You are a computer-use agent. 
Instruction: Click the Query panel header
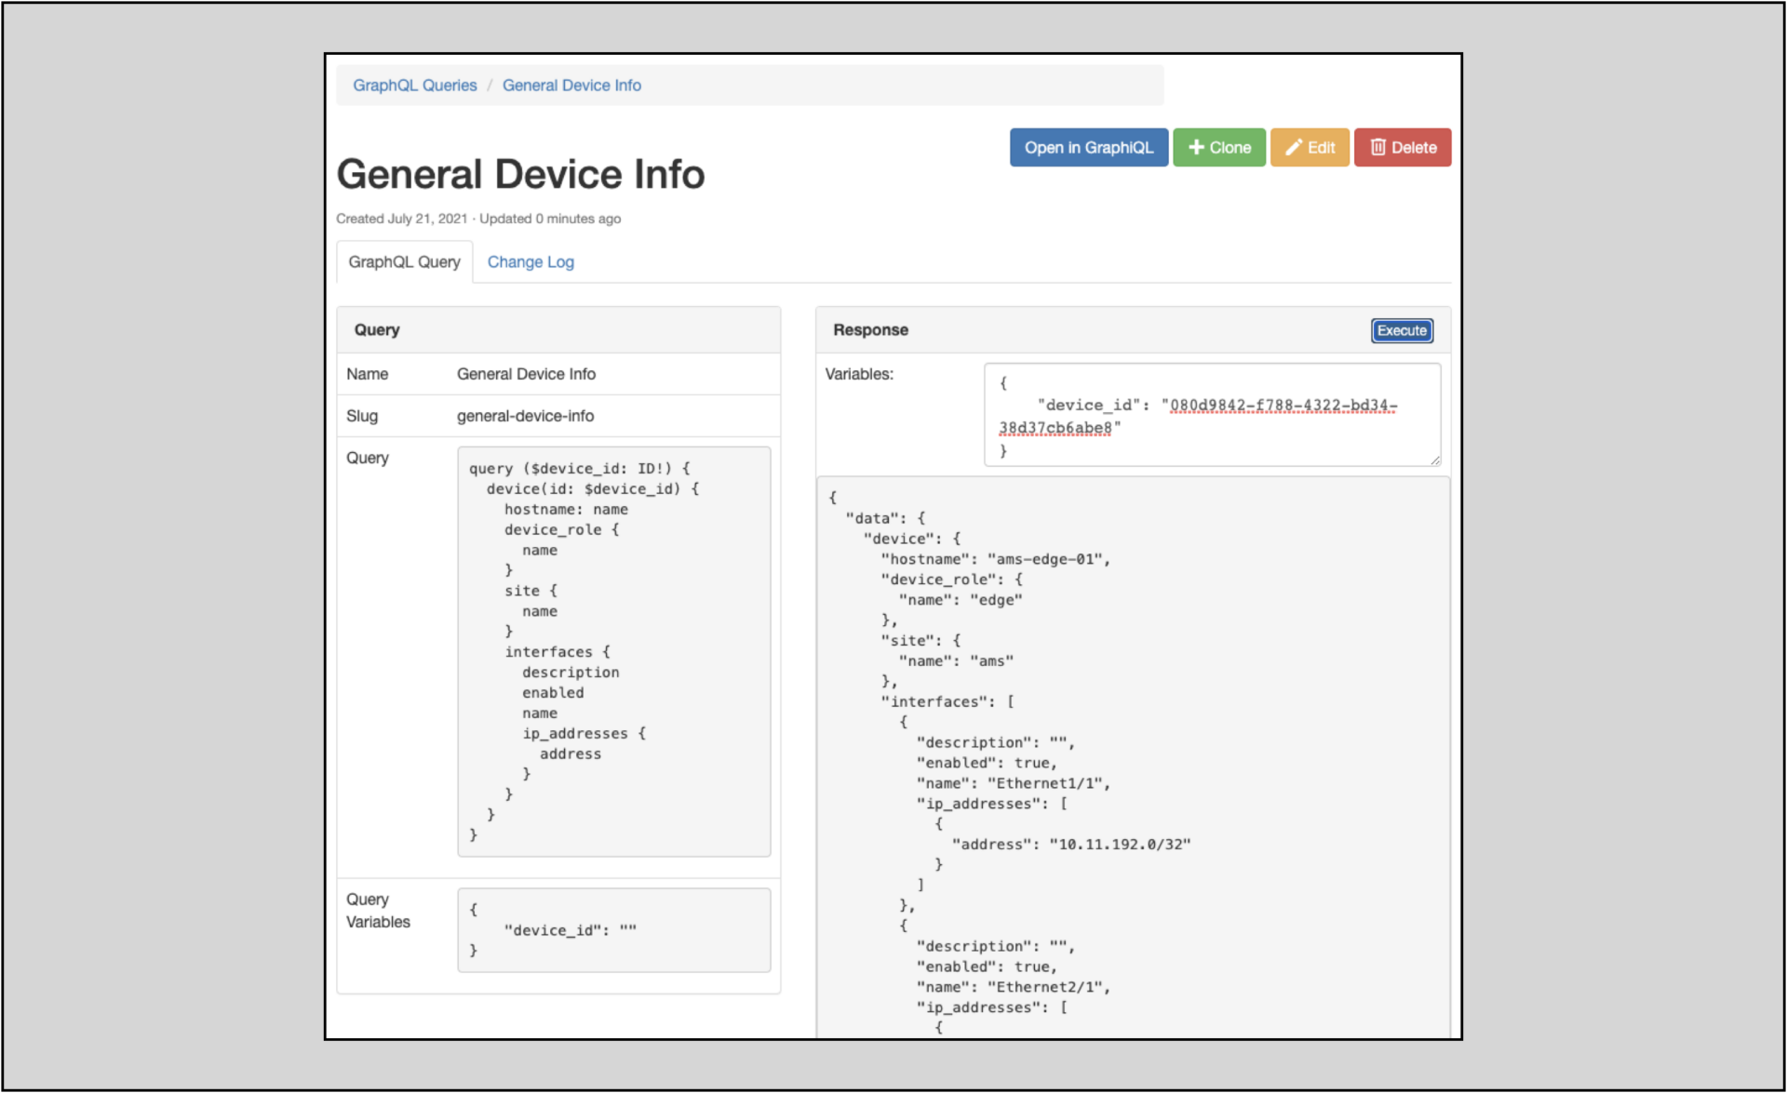pos(376,329)
